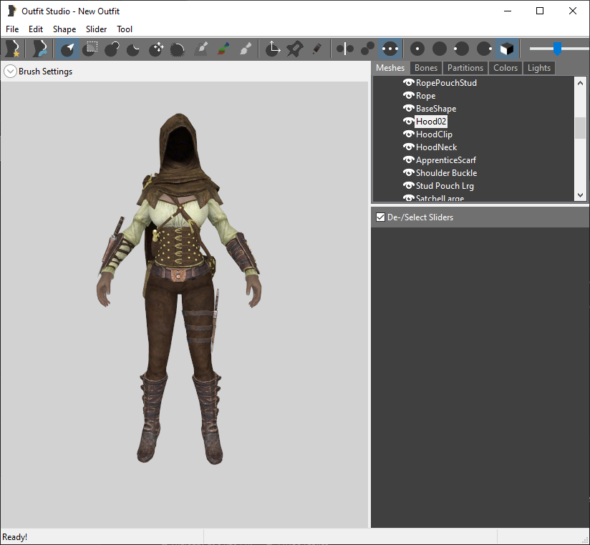Viewport: 590px width, 545px height.
Task: Select the Hood02 mesh name
Action: (431, 122)
